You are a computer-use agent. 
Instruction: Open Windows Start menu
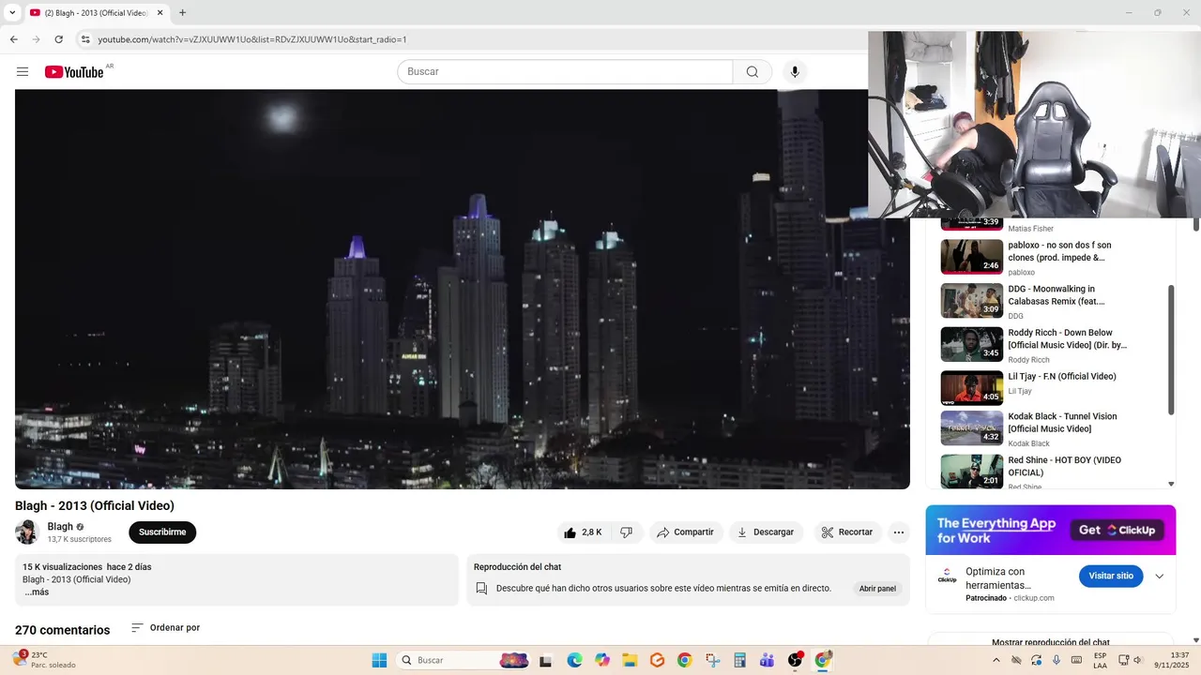pyautogui.click(x=379, y=660)
